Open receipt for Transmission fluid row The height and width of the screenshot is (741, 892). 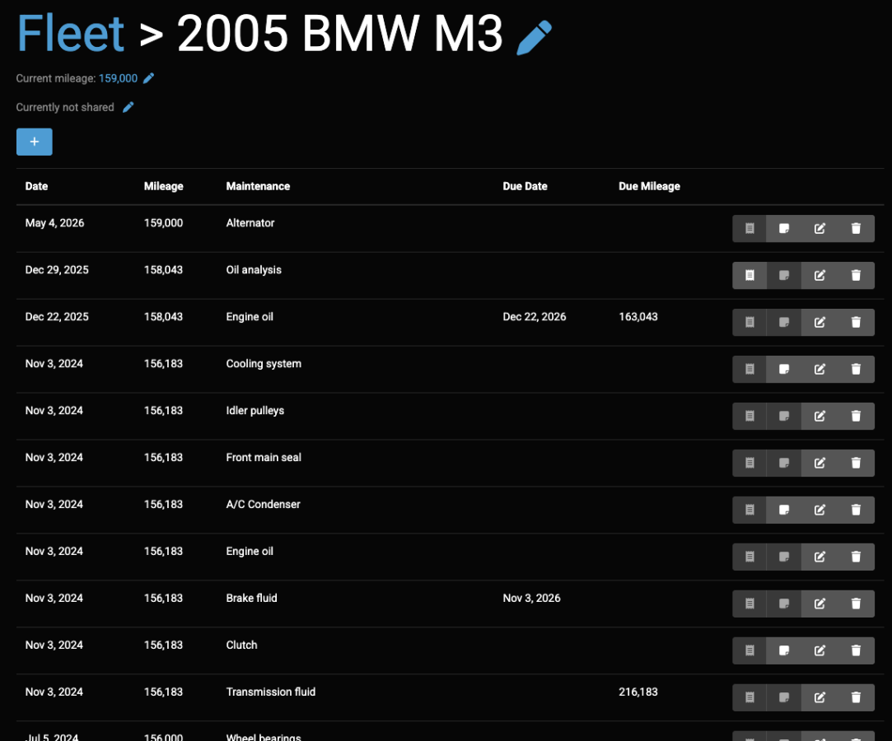tap(750, 698)
